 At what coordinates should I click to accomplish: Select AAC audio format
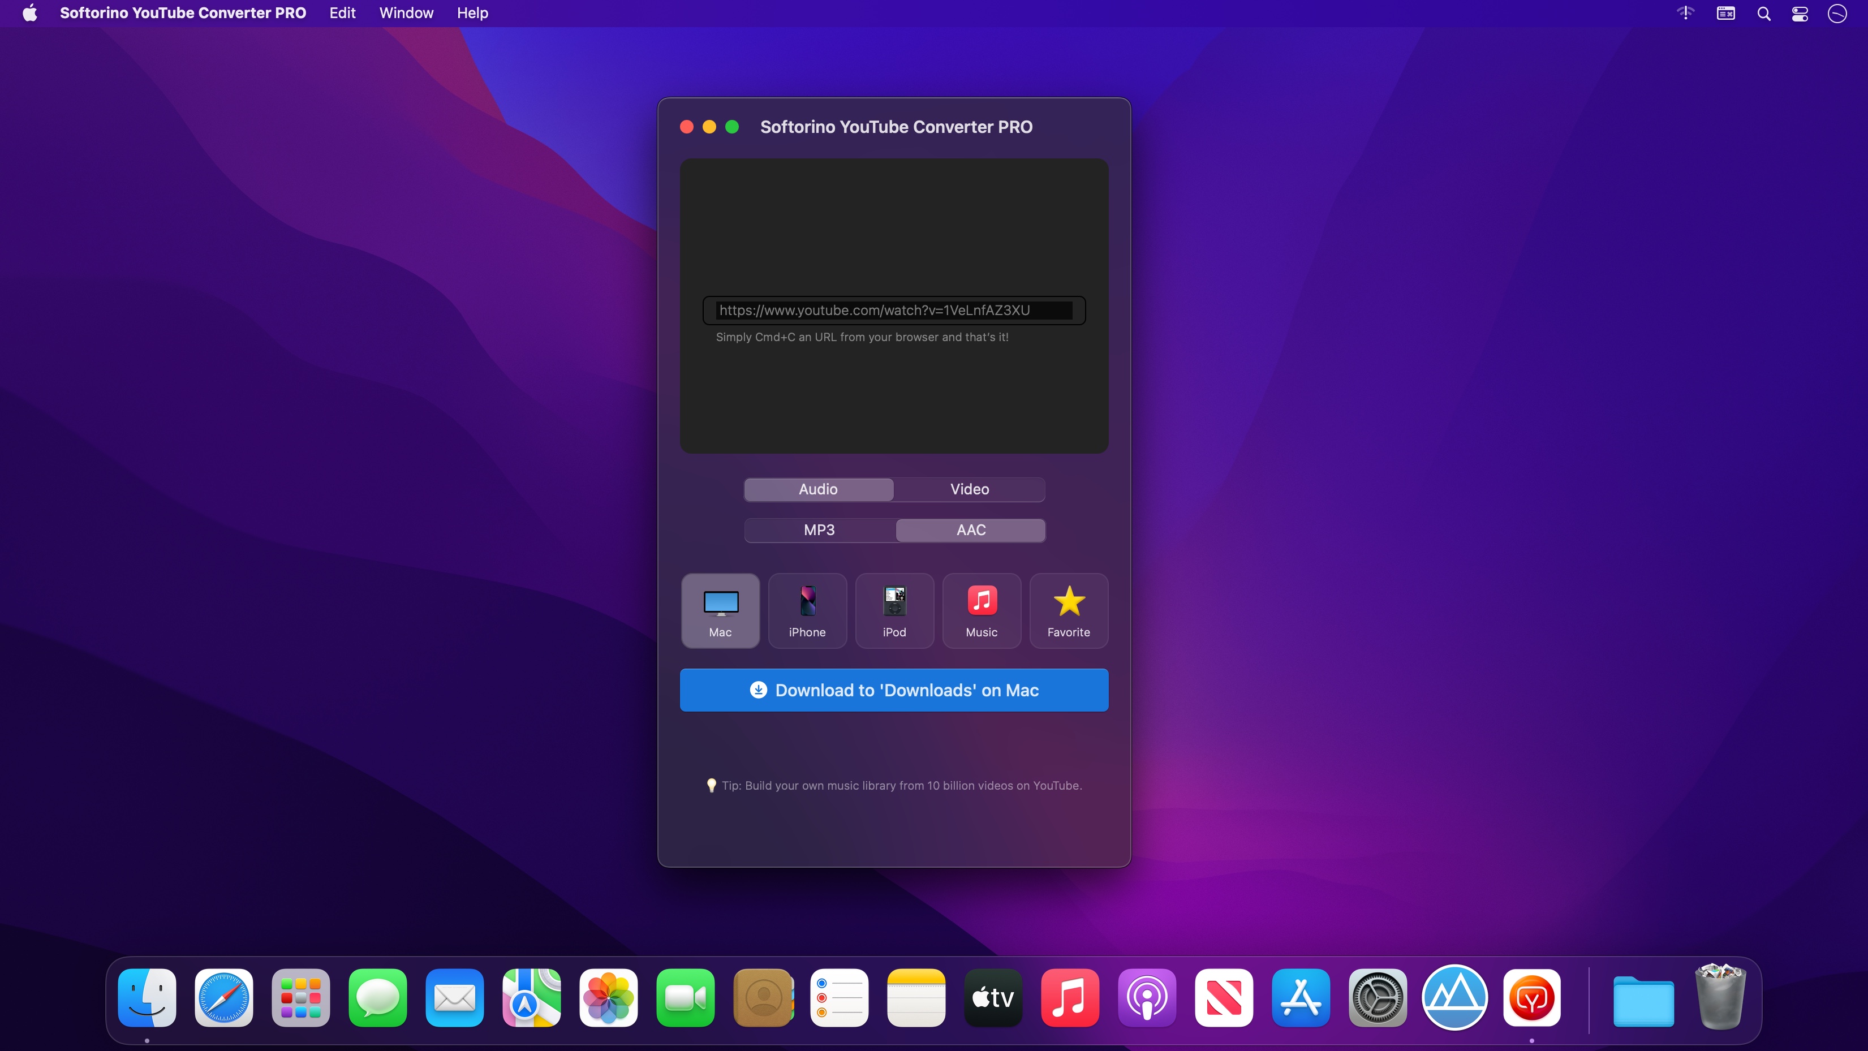click(971, 530)
